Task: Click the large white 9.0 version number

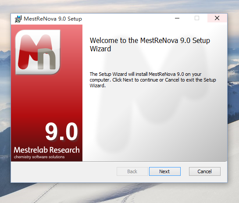Action: [61, 132]
